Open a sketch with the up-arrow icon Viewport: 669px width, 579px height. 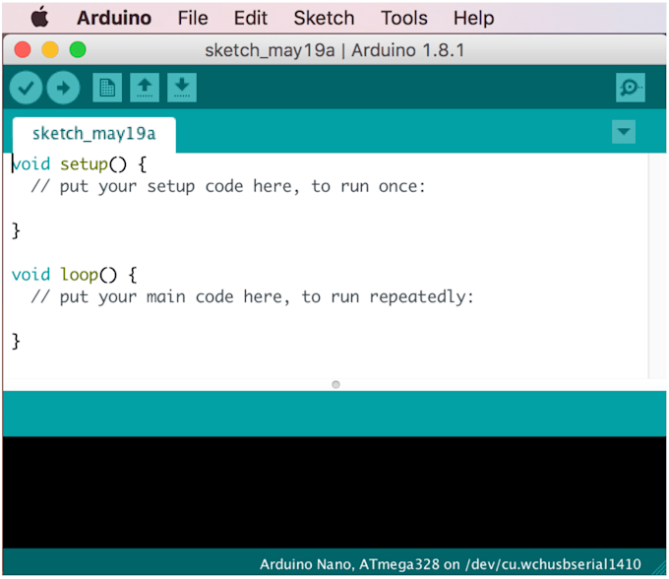[x=145, y=88]
